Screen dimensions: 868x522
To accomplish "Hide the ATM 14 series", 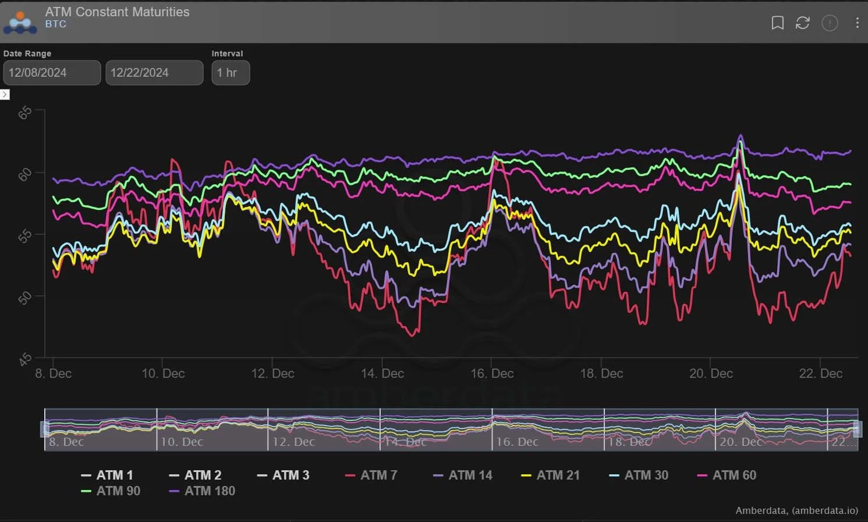I will 463,475.
